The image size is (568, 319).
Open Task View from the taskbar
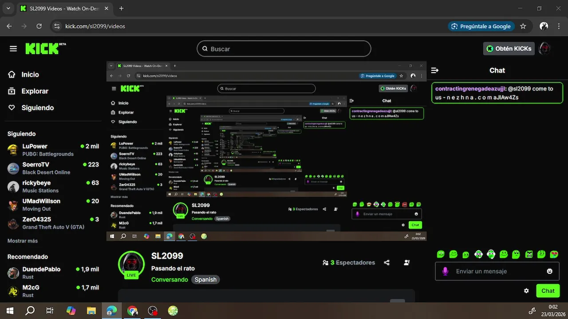[50, 311]
